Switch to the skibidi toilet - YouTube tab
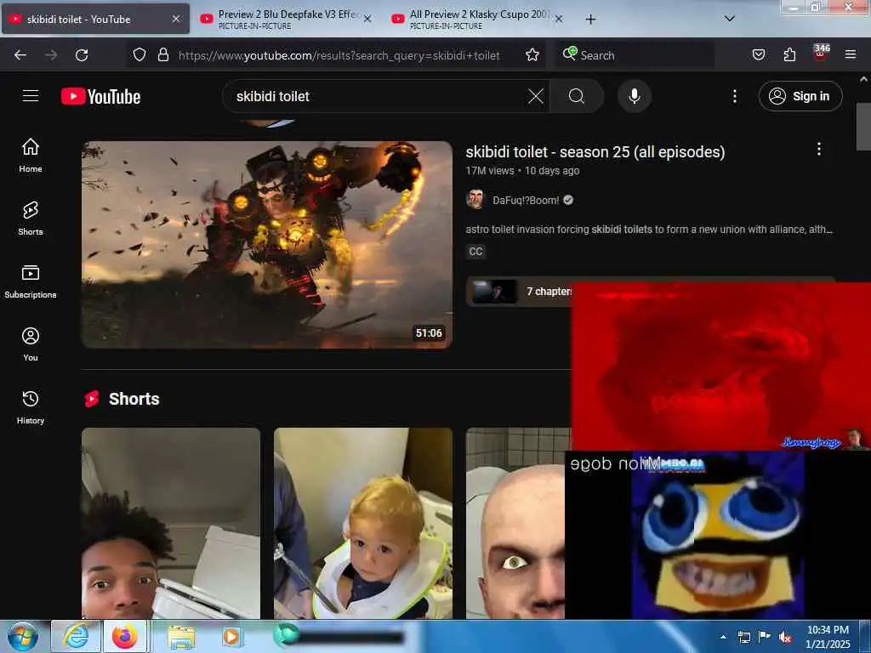The height and width of the screenshot is (653, 871). pyautogui.click(x=95, y=19)
